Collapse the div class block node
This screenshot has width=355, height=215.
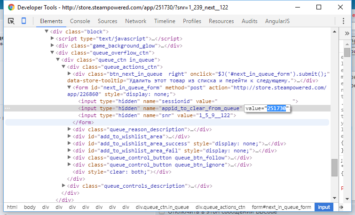click(47, 31)
